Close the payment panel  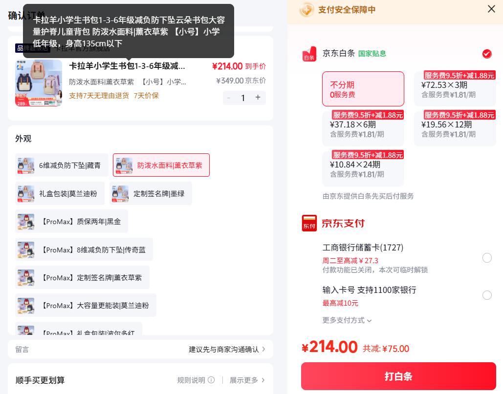[491, 9]
